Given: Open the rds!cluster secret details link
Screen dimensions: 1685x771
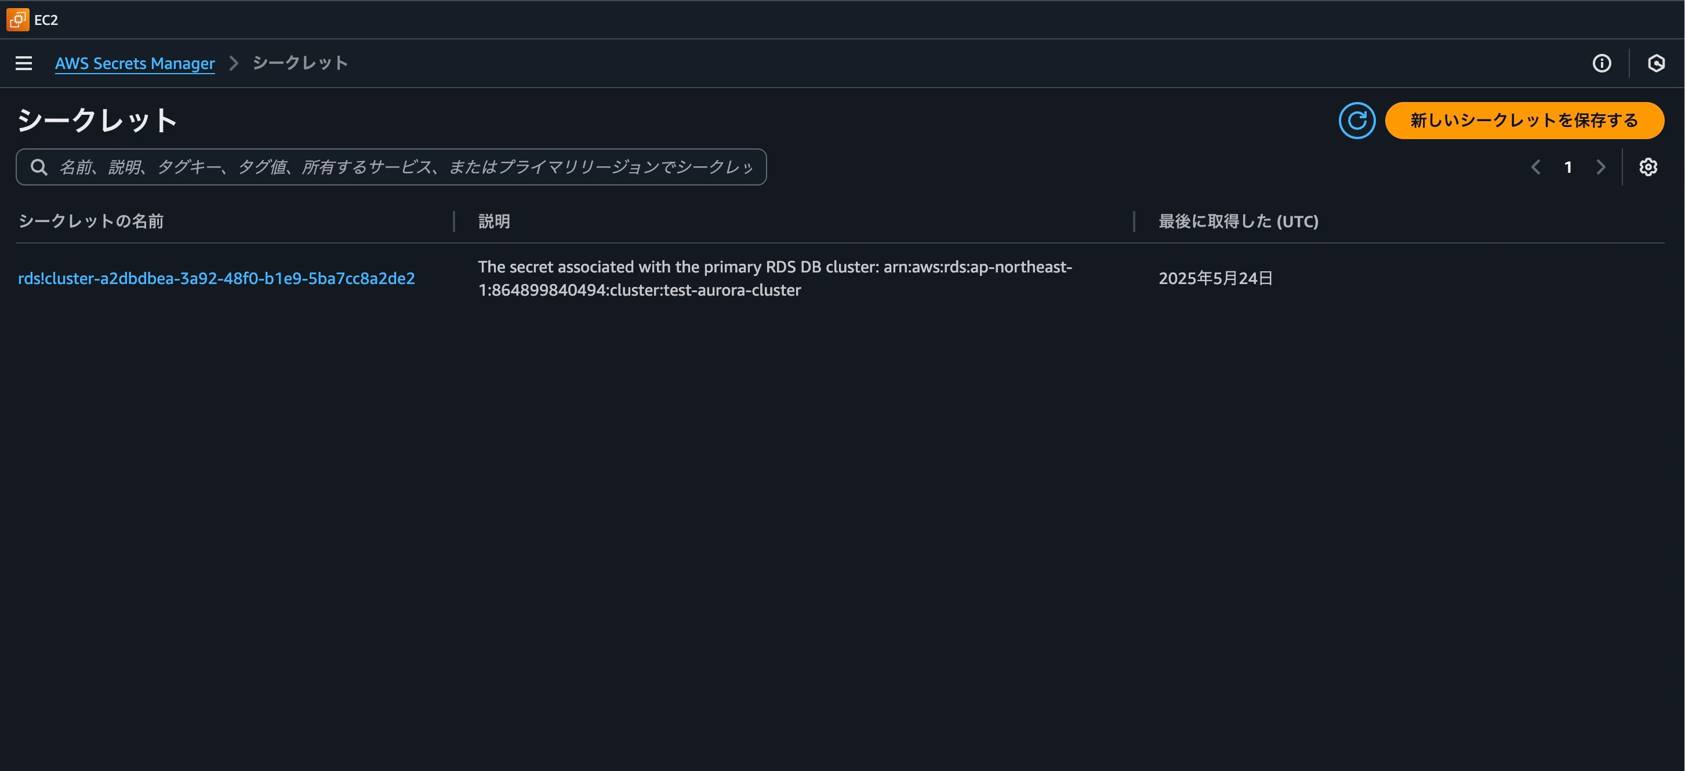Looking at the screenshot, I should point(216,278).
